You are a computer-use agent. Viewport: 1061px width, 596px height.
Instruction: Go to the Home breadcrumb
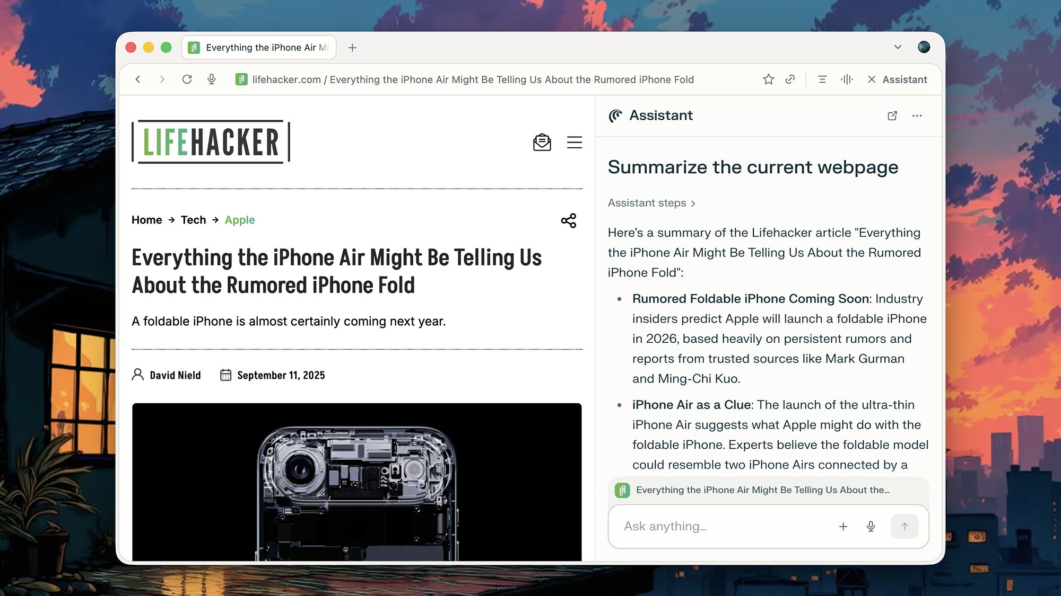click(147, 220)
